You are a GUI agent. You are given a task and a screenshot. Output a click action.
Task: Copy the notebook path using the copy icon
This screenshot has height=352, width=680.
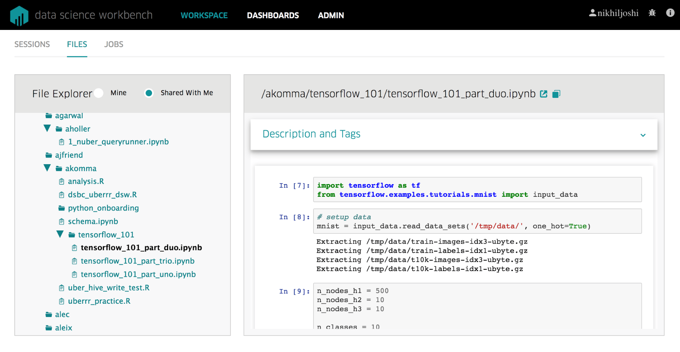(557, 94)
